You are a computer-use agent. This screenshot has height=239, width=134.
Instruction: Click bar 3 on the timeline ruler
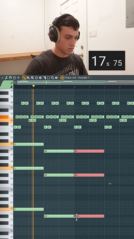[x=44, y=87]
